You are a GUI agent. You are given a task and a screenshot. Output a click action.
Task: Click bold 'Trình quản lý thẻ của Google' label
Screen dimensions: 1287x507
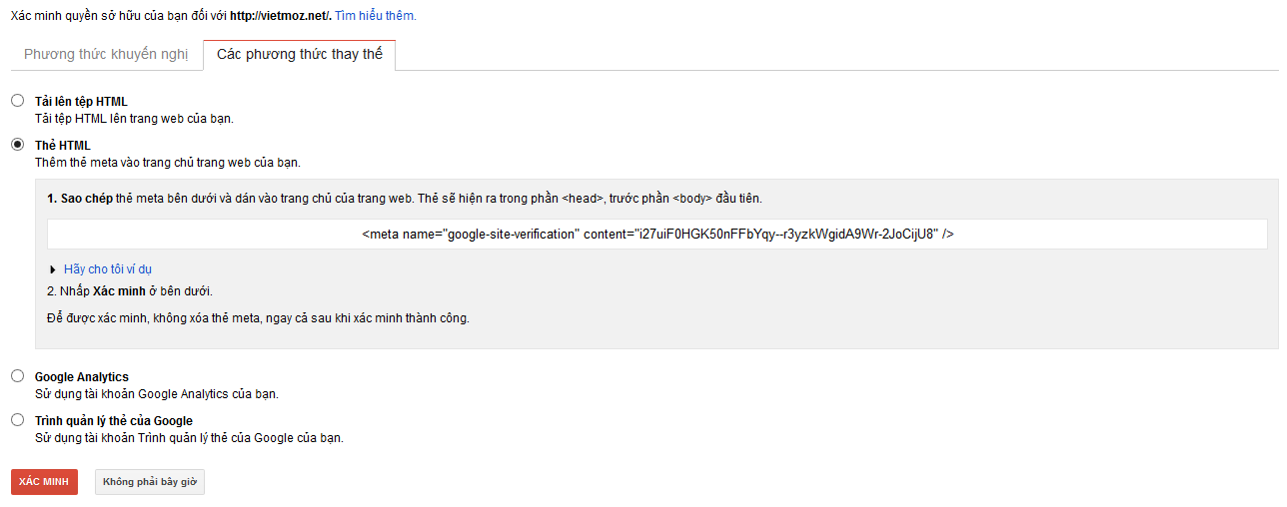click(x=113, y=421)
